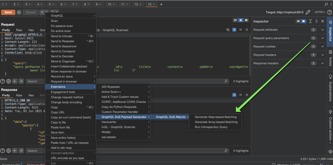Toggle hide non-printable characters eye icon

(x=228, y=30)
